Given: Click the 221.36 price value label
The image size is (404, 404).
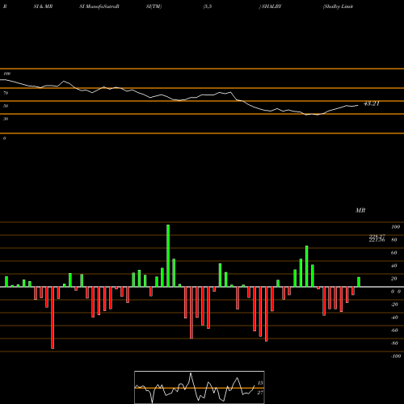Looking at the screenshot, I should [377, 240].
